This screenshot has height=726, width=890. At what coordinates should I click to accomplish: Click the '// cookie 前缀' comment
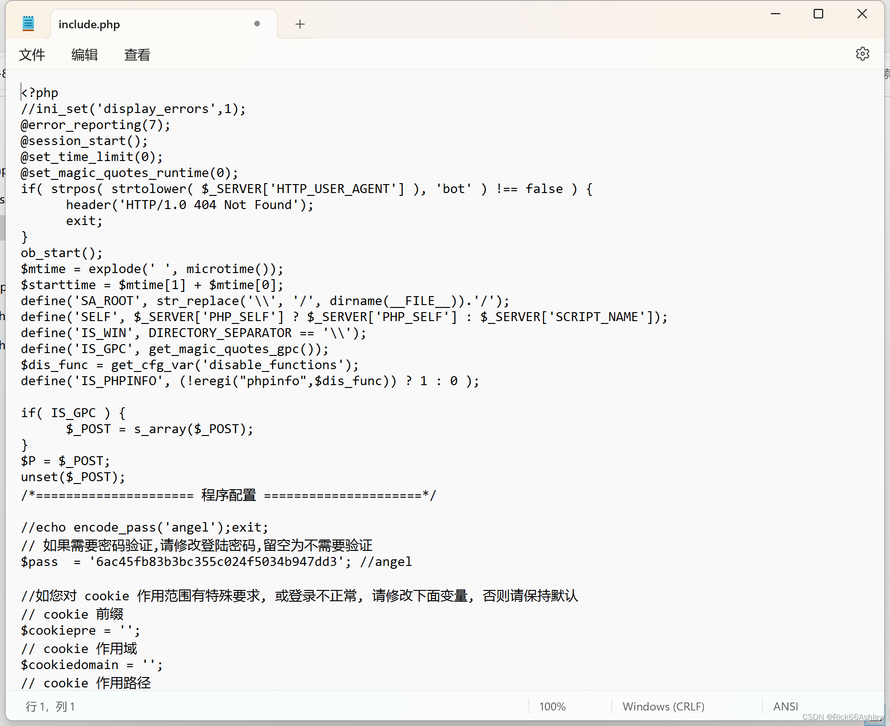point(72,614)
